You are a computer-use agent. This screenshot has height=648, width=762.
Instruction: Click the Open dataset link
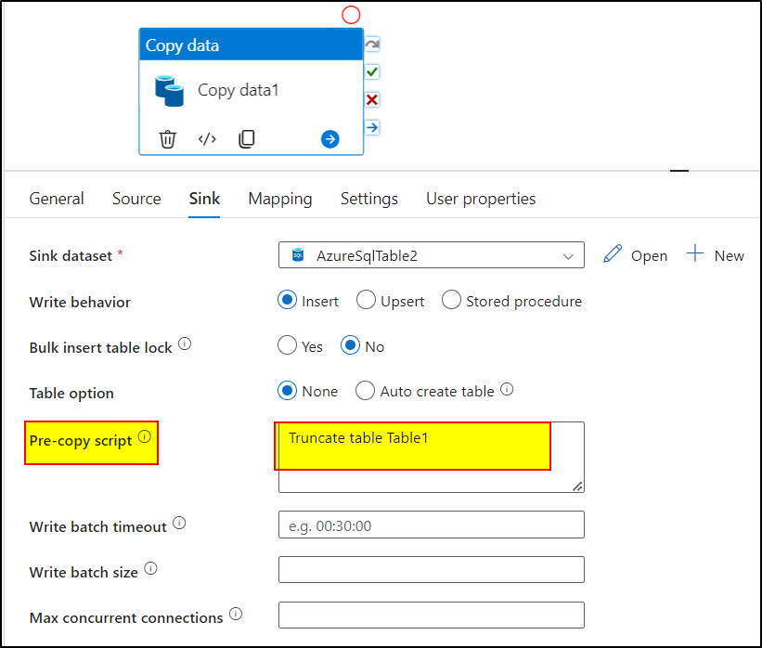point(649,255)
